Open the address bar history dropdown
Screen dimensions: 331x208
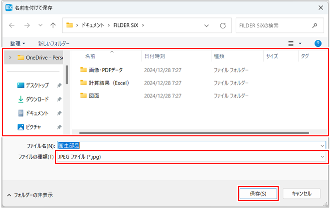click(206, 25)
